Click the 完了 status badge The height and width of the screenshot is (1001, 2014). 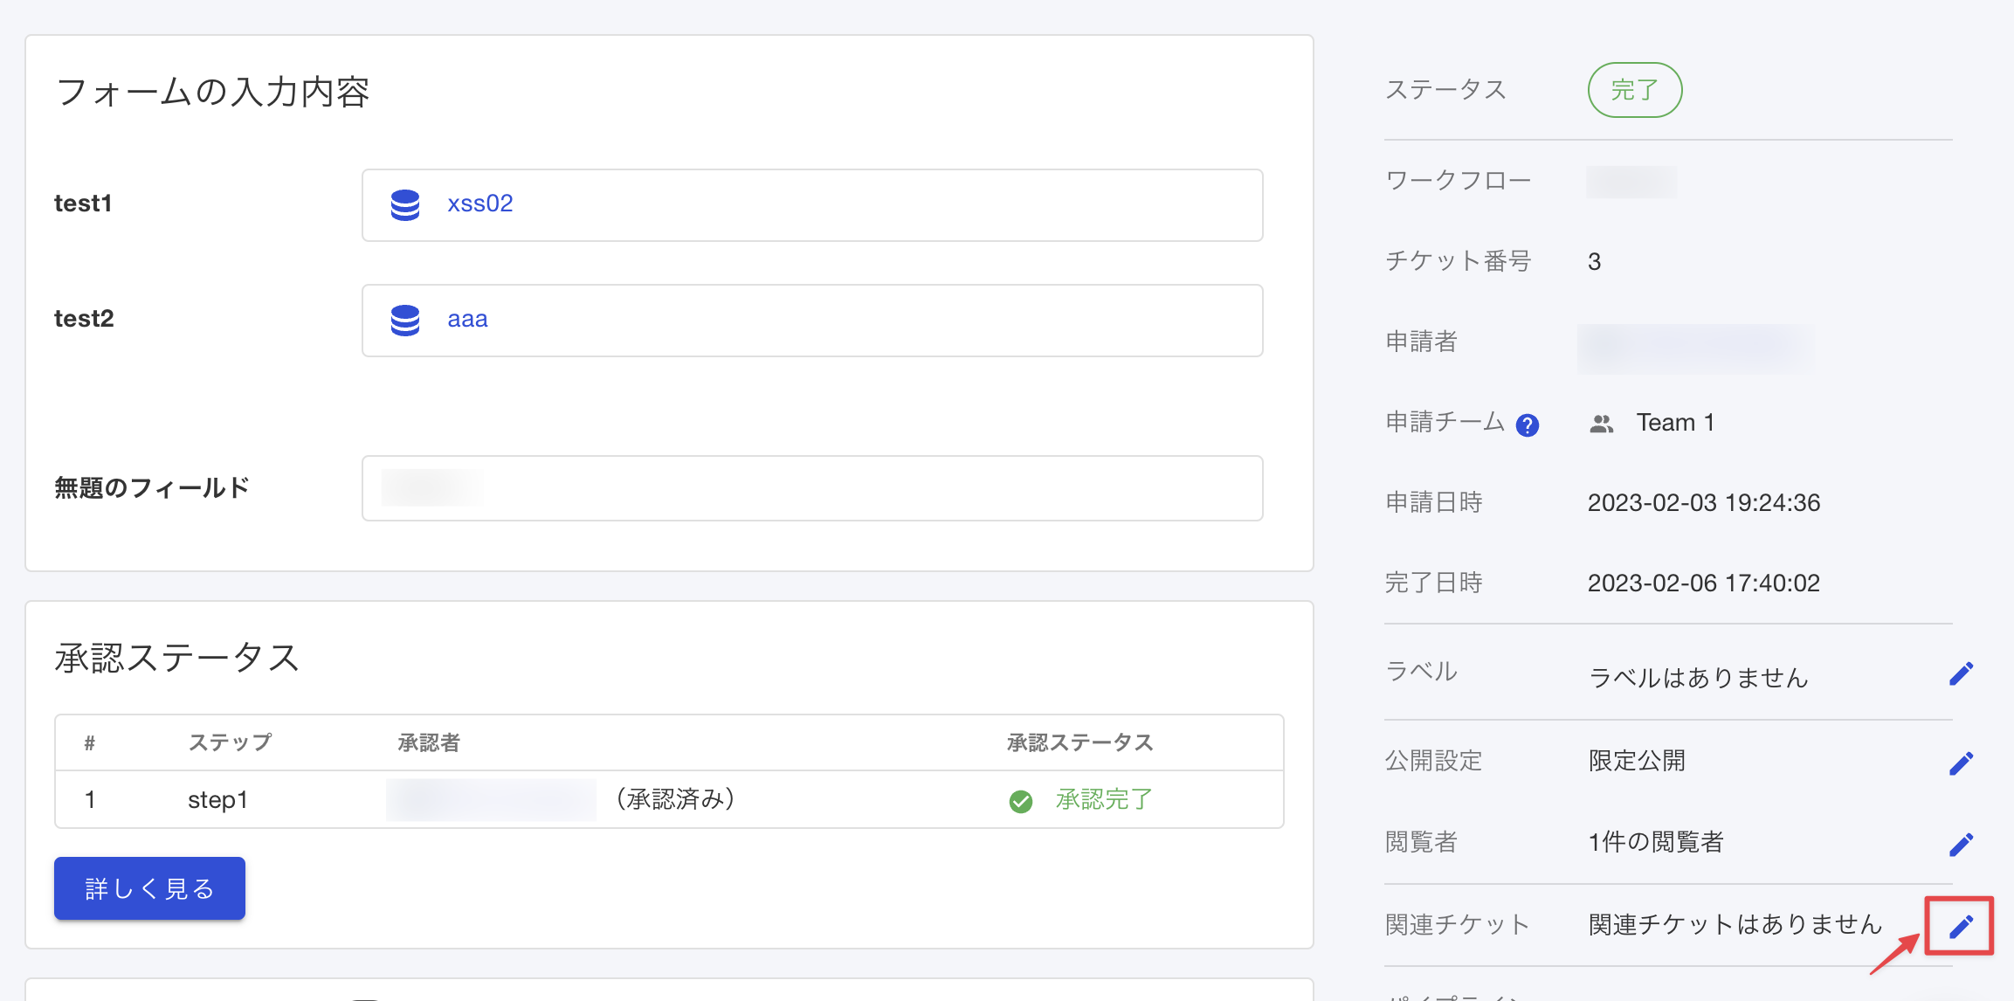click(x=1634, y=90)
